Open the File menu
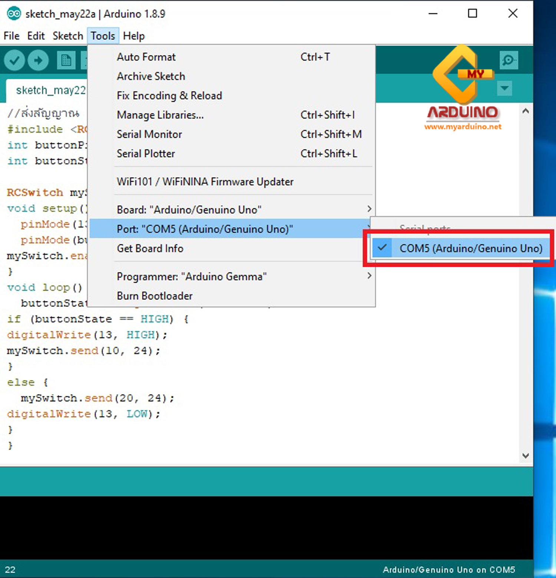Image resolution: width=556 pixels, height=578 pixels. [x=11, y=36]
